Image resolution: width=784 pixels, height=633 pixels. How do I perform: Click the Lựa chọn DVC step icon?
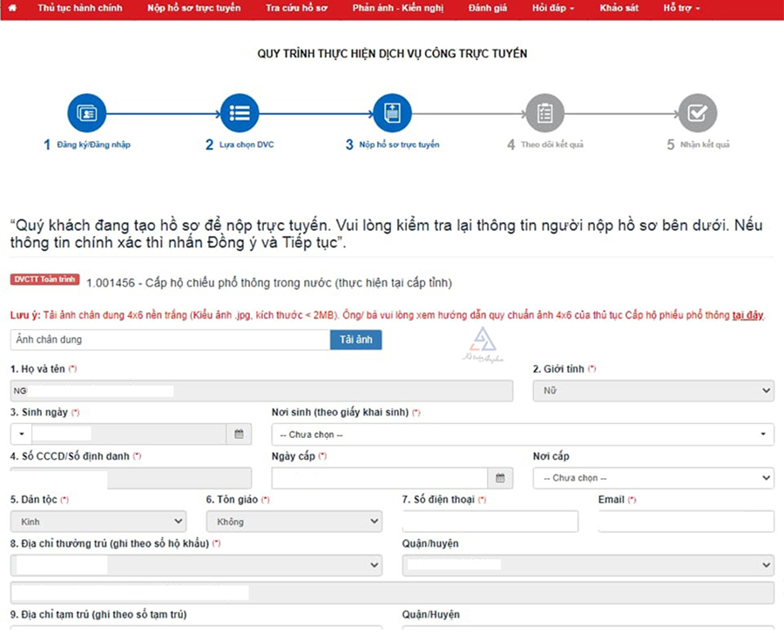click(240, 113)
